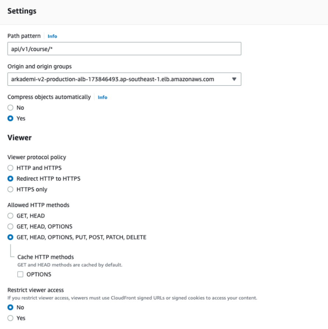Image resolution: width=328 pixels, height=329 pixels.
Task: Click the Settings section heading
Action: tap(22, 11)
